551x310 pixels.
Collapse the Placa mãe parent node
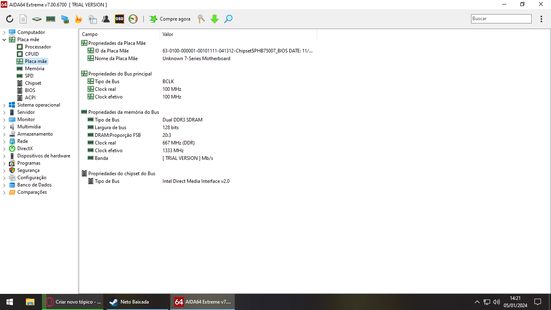4,40
